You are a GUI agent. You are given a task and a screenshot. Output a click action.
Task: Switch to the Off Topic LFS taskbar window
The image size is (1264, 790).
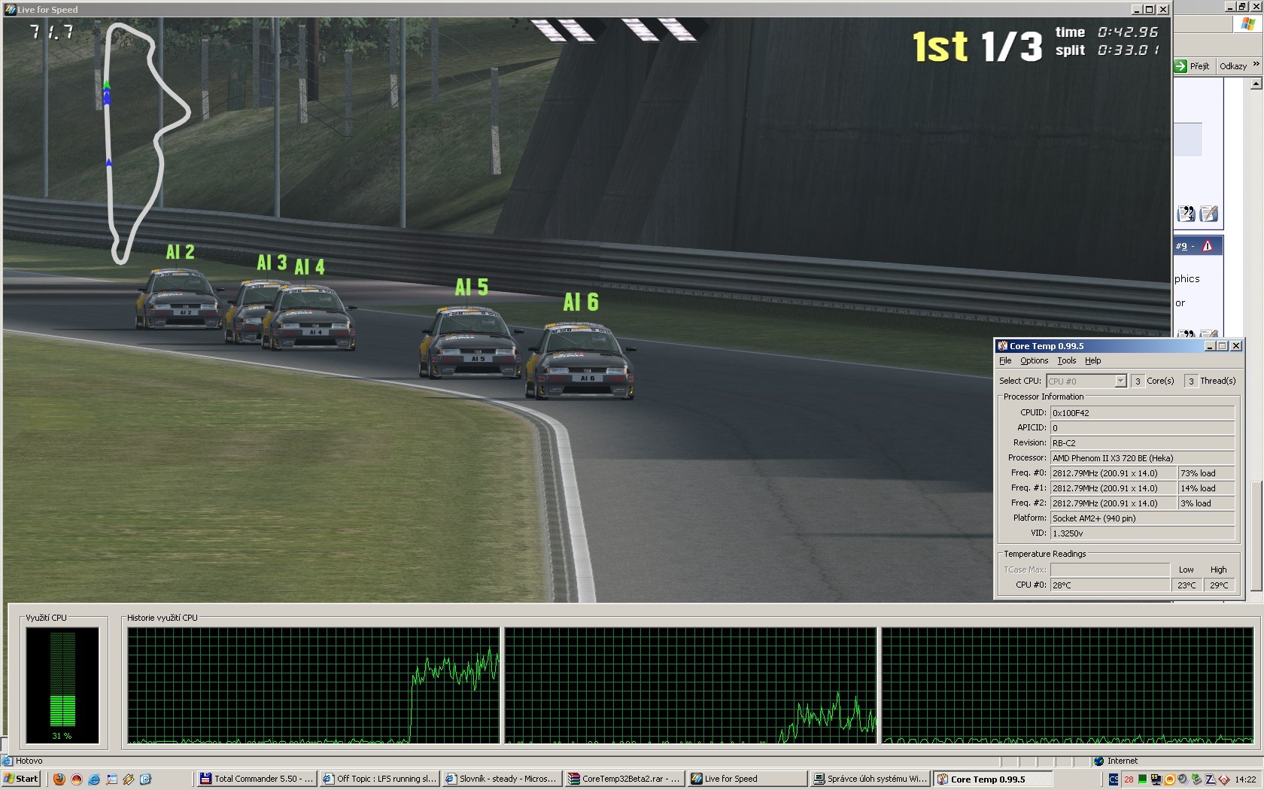379,779
